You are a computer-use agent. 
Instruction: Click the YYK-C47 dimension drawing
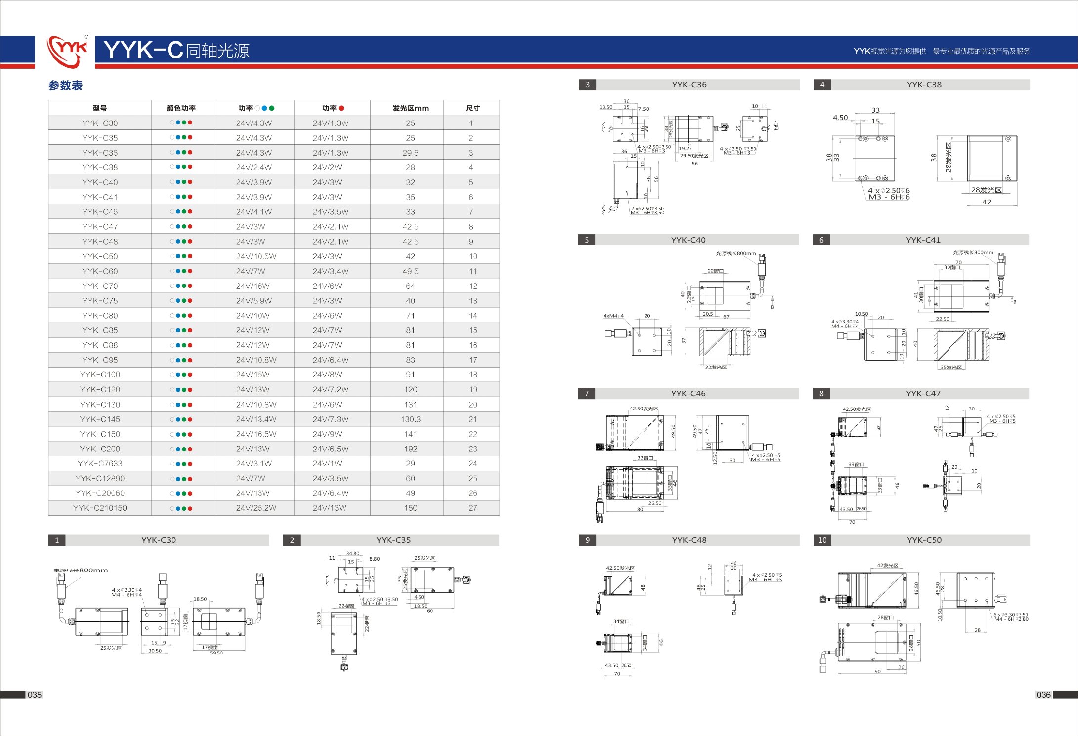click(923, 464)
